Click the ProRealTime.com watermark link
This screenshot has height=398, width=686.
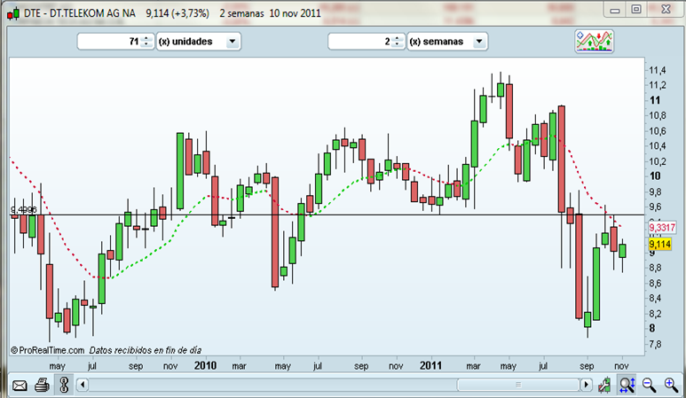pyautogui.click(x=47, y=350)
